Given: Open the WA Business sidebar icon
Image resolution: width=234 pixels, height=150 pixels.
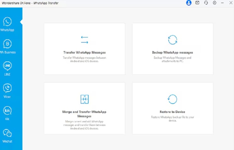Looking at the screenshot, I should point(7,44).
